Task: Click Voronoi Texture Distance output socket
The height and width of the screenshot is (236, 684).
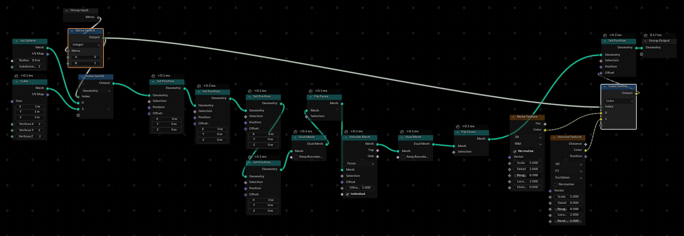Action: pyautogui.click(x=585, y=144)
